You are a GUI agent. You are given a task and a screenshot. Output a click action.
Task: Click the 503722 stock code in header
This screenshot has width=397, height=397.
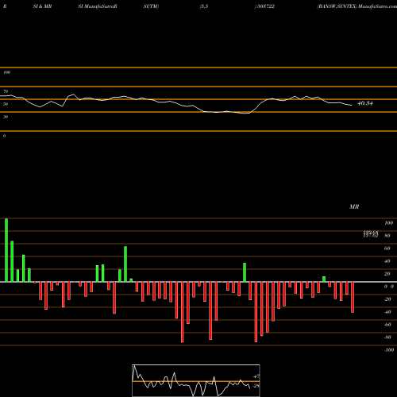pos(265,6)
